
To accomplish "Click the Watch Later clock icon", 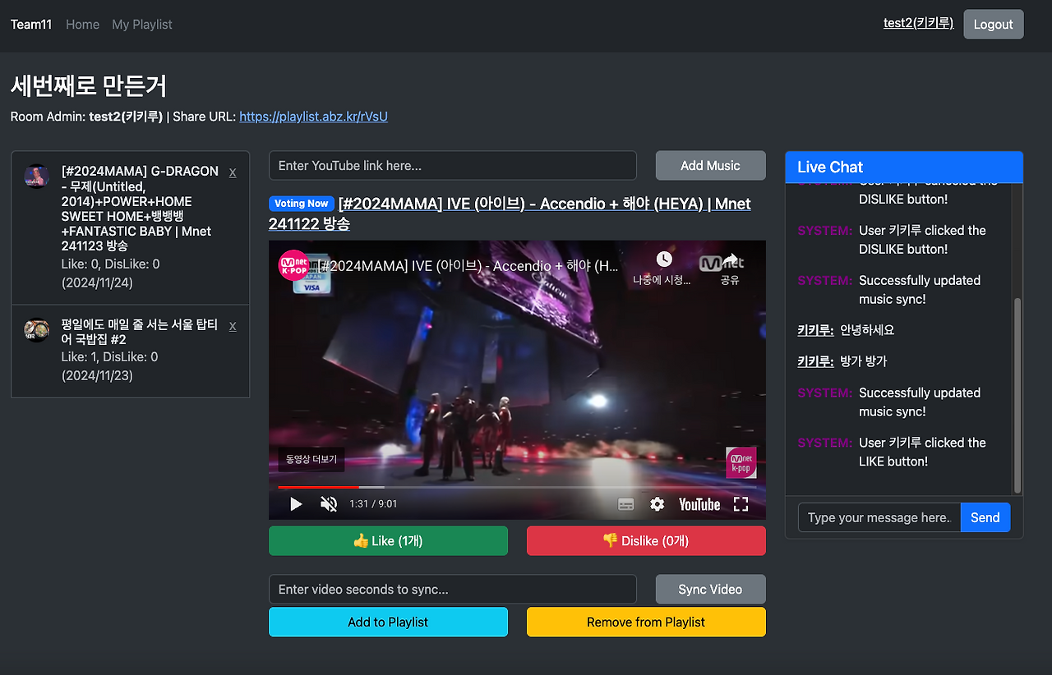I will 664,259.
